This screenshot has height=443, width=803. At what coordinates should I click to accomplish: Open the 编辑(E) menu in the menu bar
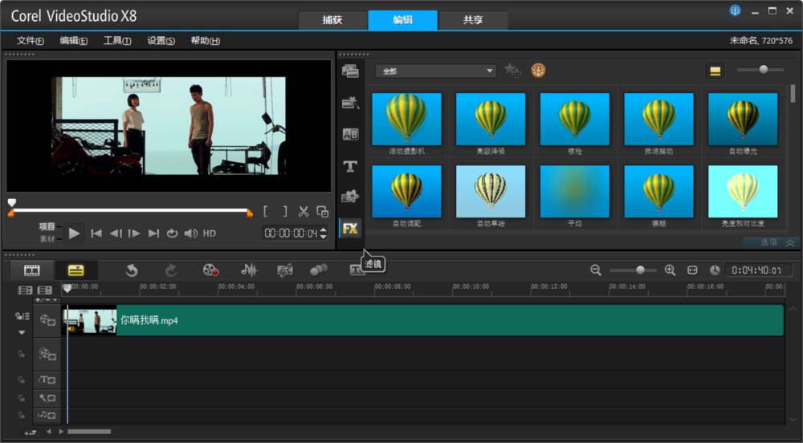click(73, 41)
